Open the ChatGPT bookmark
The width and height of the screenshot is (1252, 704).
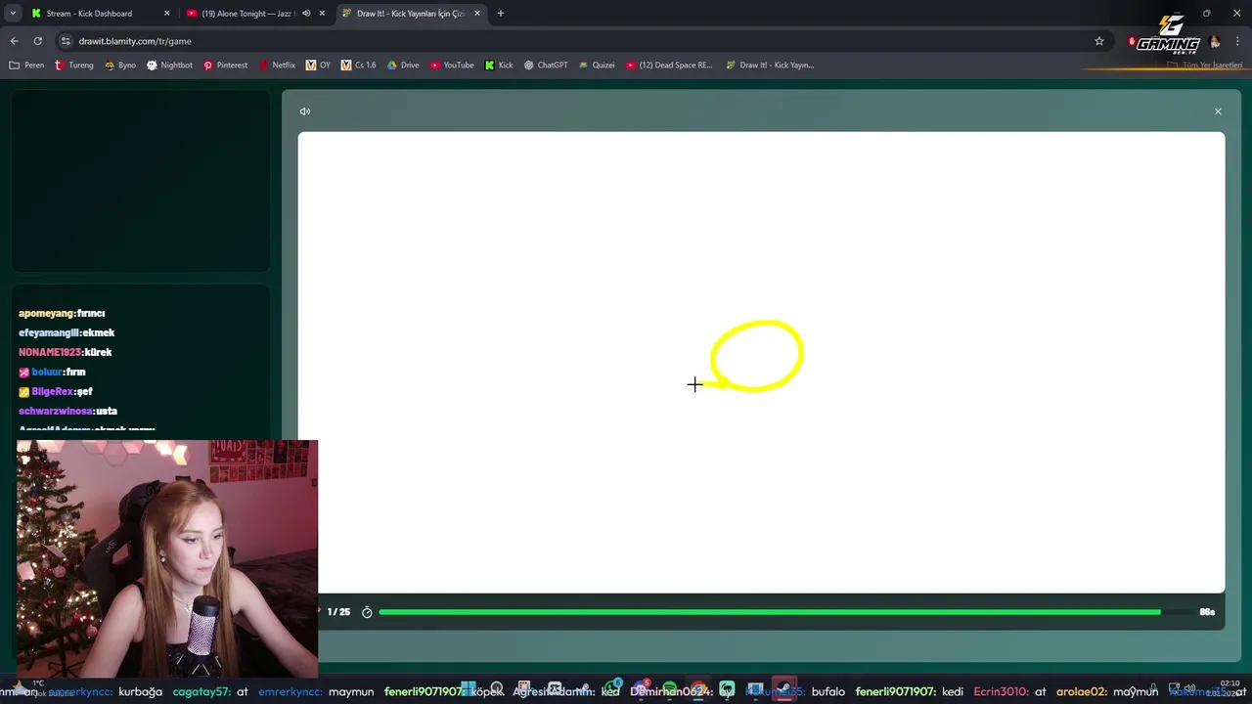click(546, 65)
